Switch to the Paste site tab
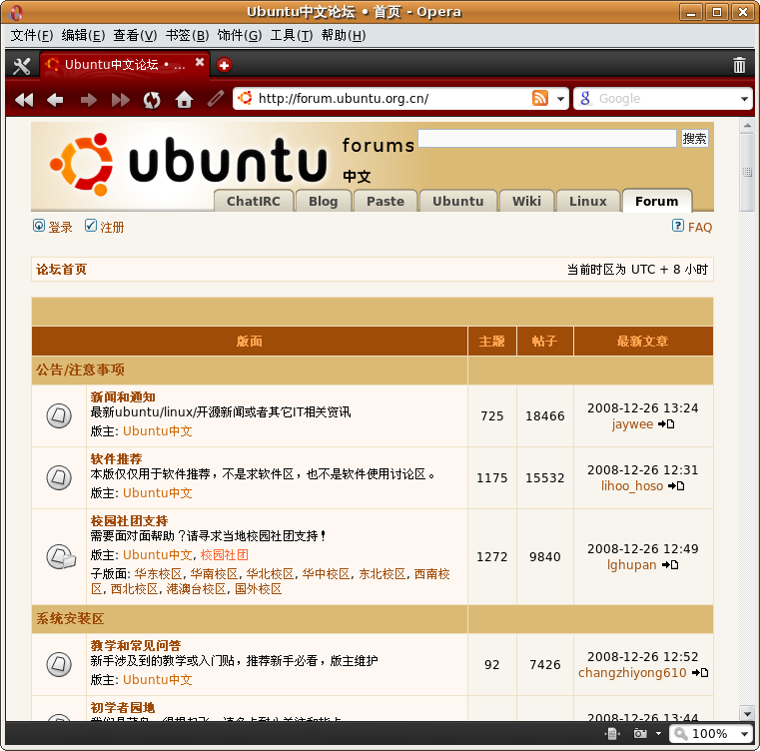Viewport: 760px width, 751px height. click(385, 201)
